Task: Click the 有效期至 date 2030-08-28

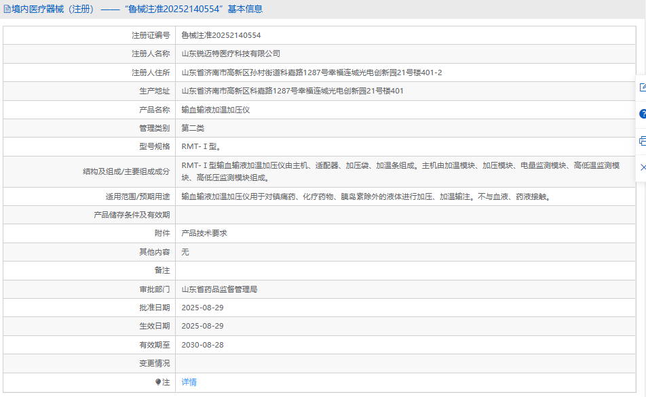Action: pos(202,345)
